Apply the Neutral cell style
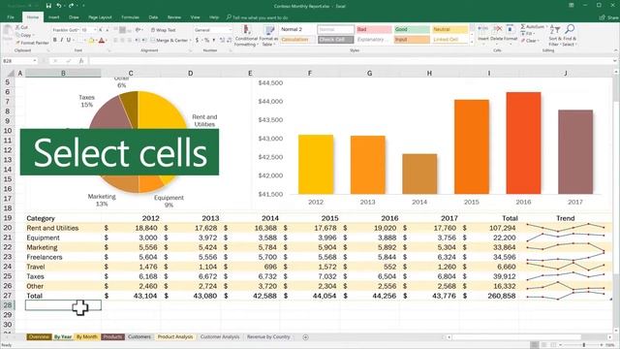The image size is (620, 349). click(449, 29)
